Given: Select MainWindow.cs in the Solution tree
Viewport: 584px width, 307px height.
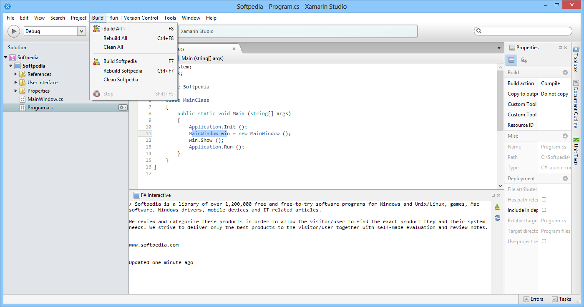Looking at the screenshot, I should (45, 99).
